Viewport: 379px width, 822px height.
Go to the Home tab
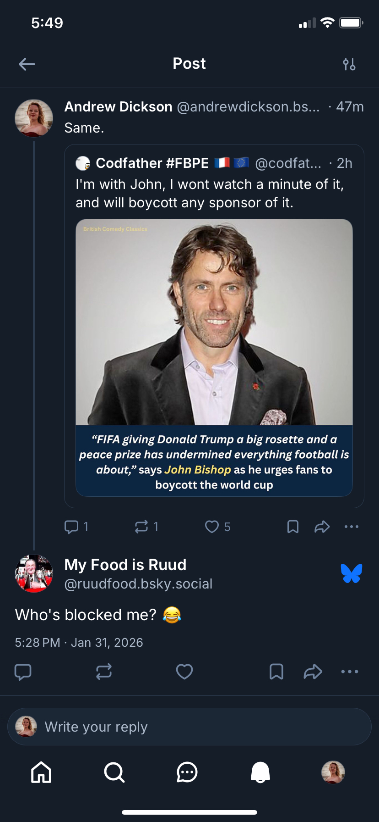[41, 772]
